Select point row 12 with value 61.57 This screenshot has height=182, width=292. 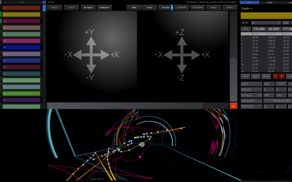(266, 71)
